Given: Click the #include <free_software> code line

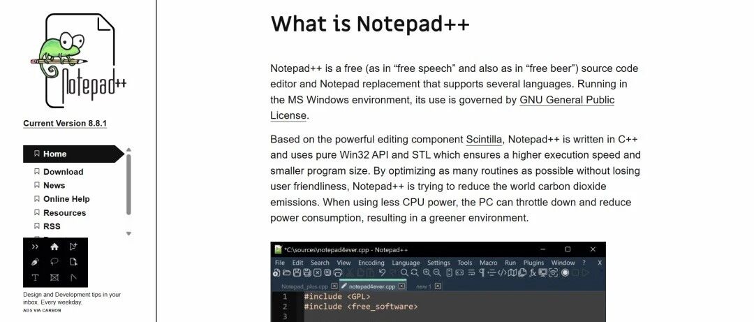Looking at the screenshot, I should click(x=361, y=307).
